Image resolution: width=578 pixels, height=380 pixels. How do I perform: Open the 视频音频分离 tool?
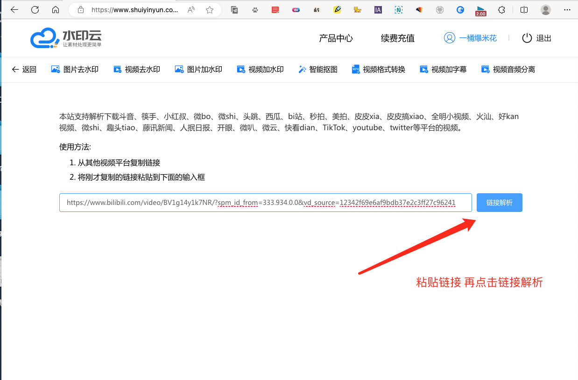(508, 70)
